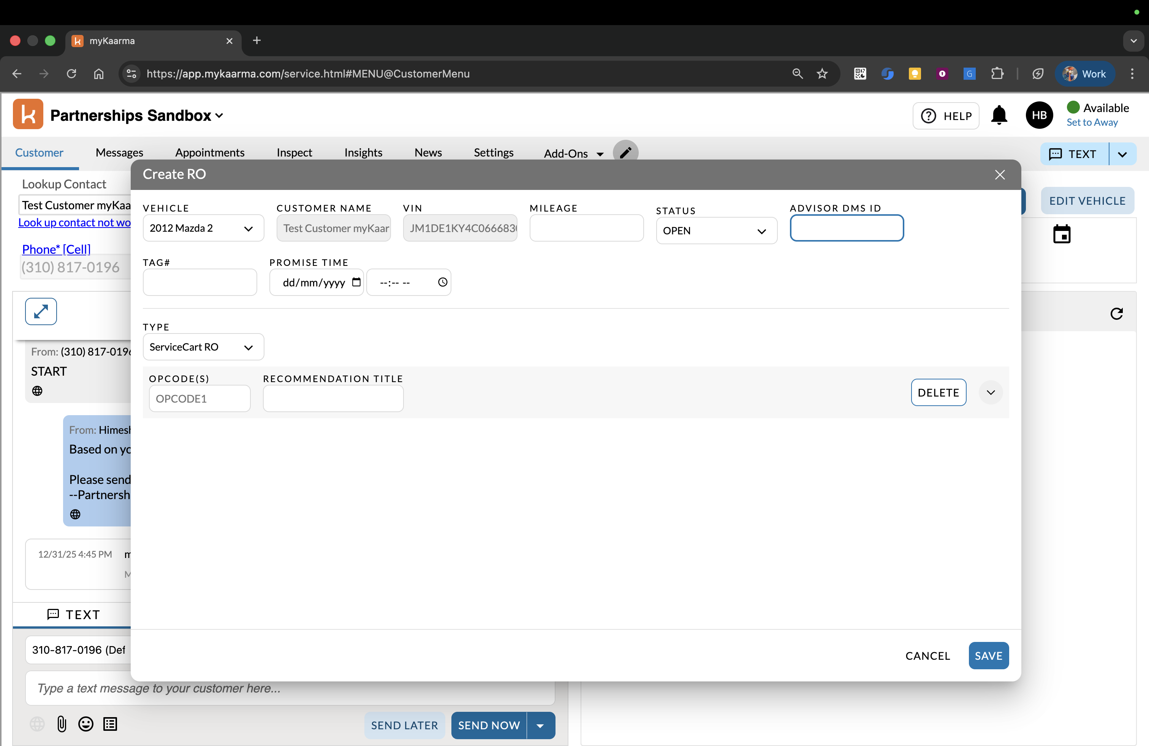The image size is (1149, 746).
Task: Click the refresh icon in right panel
Action: tap(1116, 314)
